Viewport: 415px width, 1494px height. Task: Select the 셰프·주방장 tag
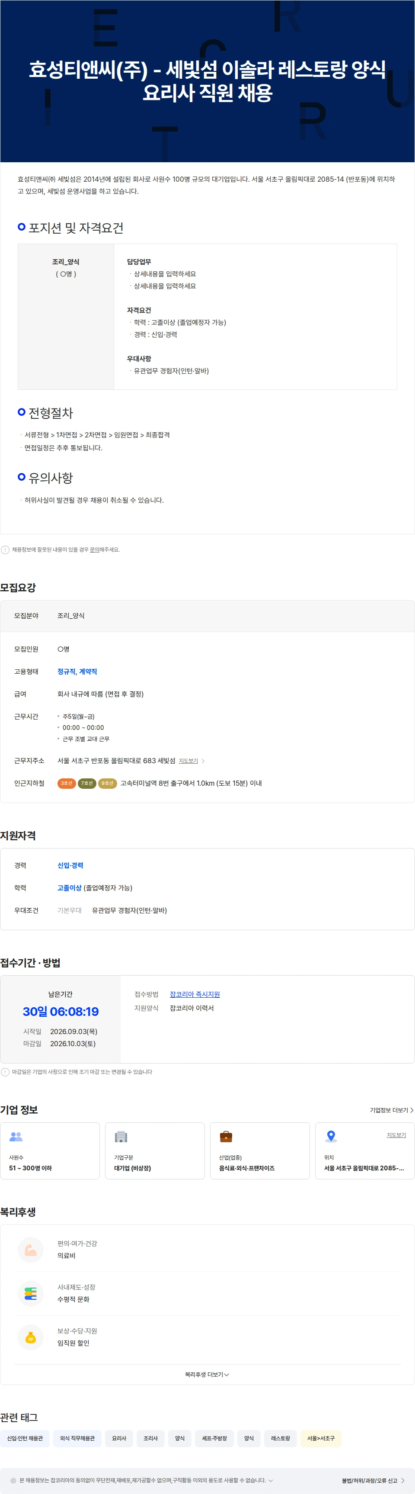point(214,1438)
